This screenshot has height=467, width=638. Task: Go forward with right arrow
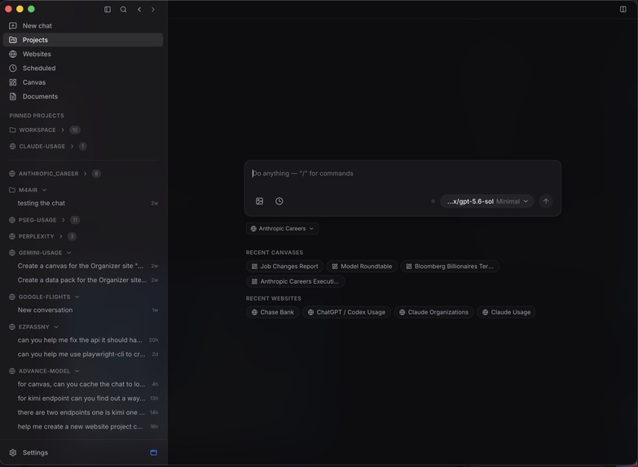[x=153, y=9]
